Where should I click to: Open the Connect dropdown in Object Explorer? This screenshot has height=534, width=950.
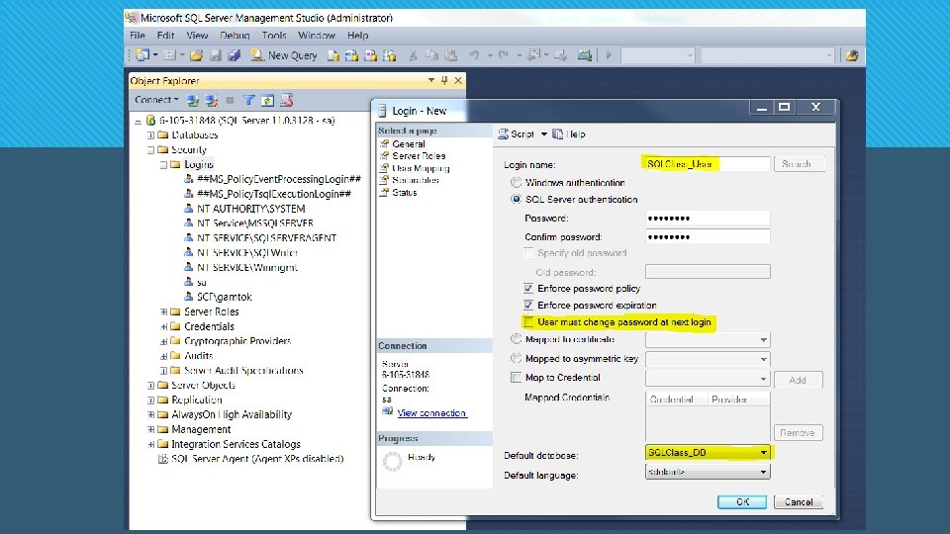(156, 99)
